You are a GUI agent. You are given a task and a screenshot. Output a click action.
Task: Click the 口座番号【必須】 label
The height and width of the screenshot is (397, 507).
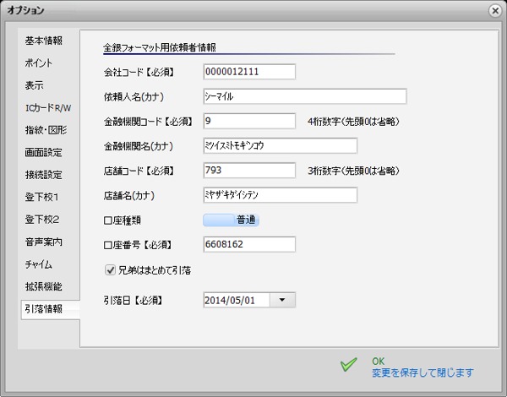point(138,245)
